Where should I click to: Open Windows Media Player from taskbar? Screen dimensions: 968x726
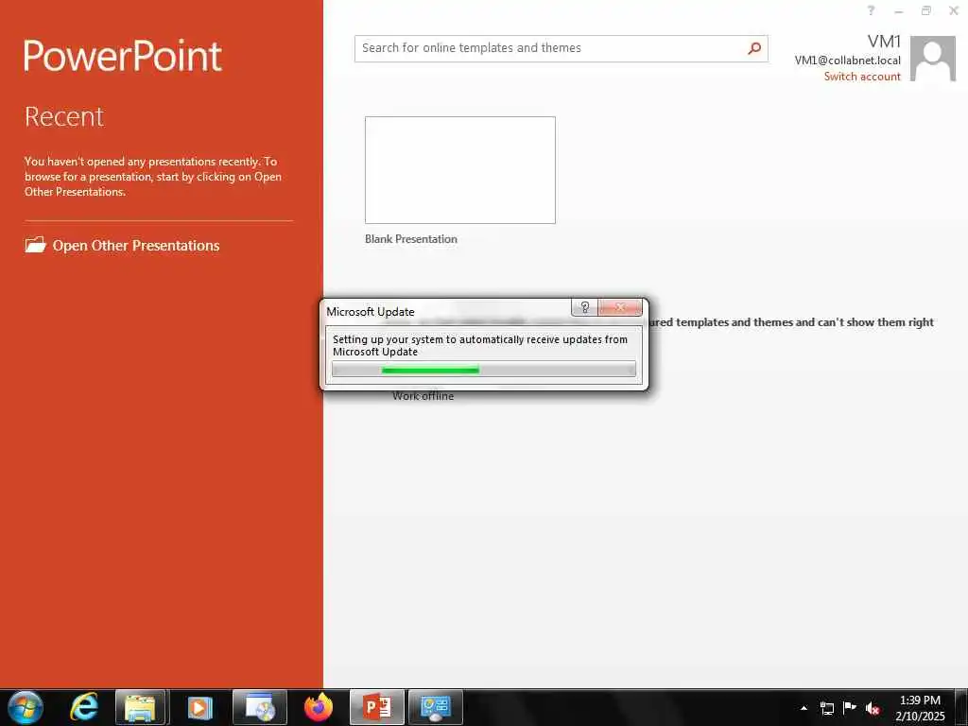click(x=199, y=707)
